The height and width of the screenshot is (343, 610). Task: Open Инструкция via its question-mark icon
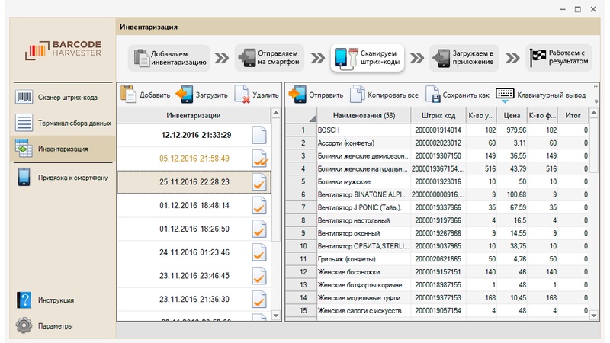click(24, 300)
